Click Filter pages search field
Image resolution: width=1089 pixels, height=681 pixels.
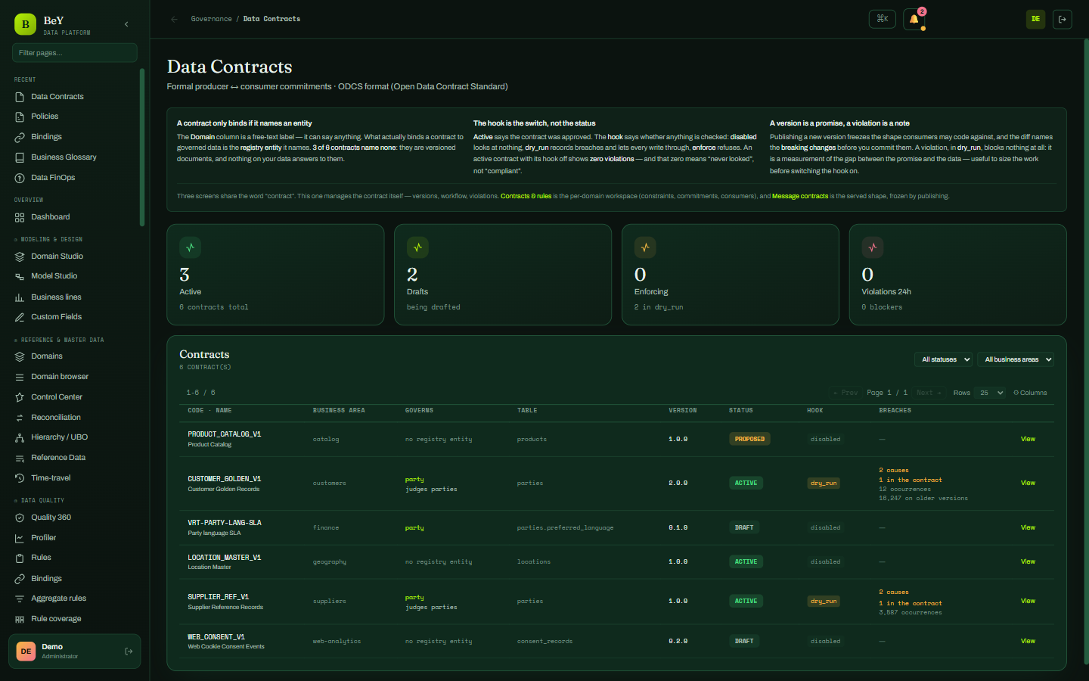click(x=75, y=53)
